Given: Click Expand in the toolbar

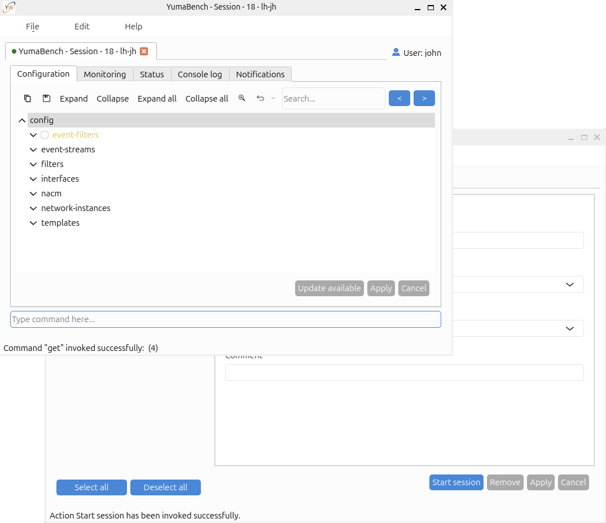Looking at the screenshot, I should click(x=74, y=99).
